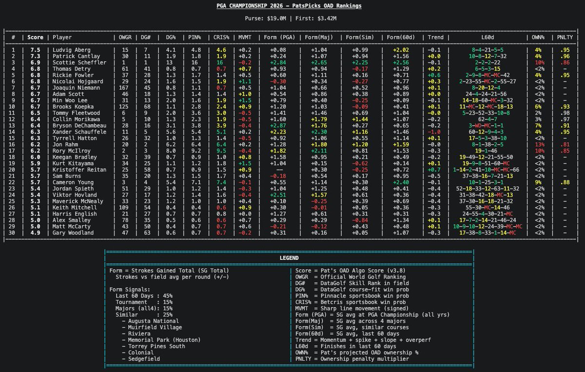Select player name Gary Woodland
The width and height of the screenshot is (585, 372).
(x=76, y=234)
